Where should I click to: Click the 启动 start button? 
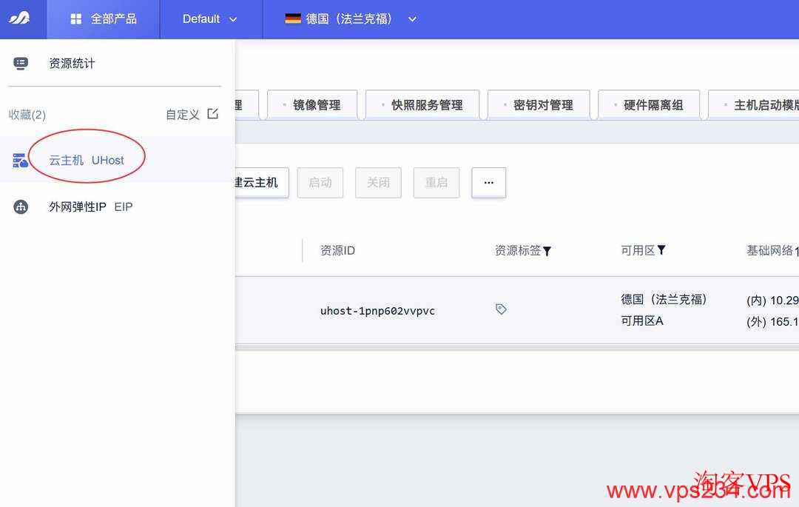tap(320, 182)
